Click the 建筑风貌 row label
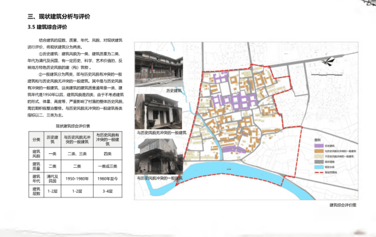 [36, 153]
